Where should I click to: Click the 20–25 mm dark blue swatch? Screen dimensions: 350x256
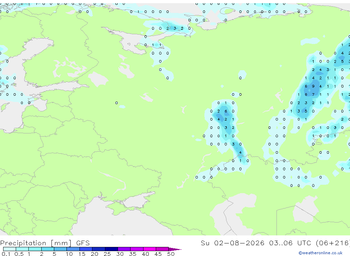click(x=98, y=249)
